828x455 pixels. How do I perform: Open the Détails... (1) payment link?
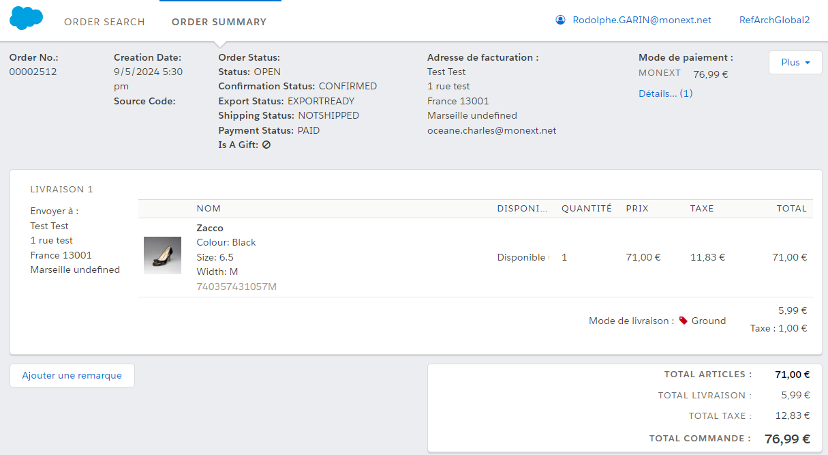click(665, 93)
